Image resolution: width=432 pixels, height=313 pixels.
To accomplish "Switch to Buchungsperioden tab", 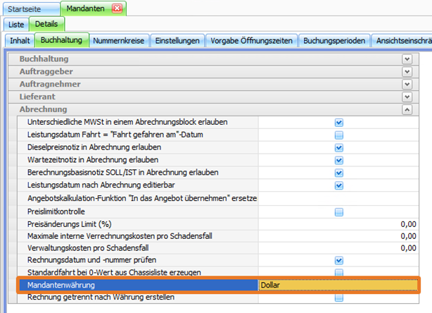I will [334, 41].
